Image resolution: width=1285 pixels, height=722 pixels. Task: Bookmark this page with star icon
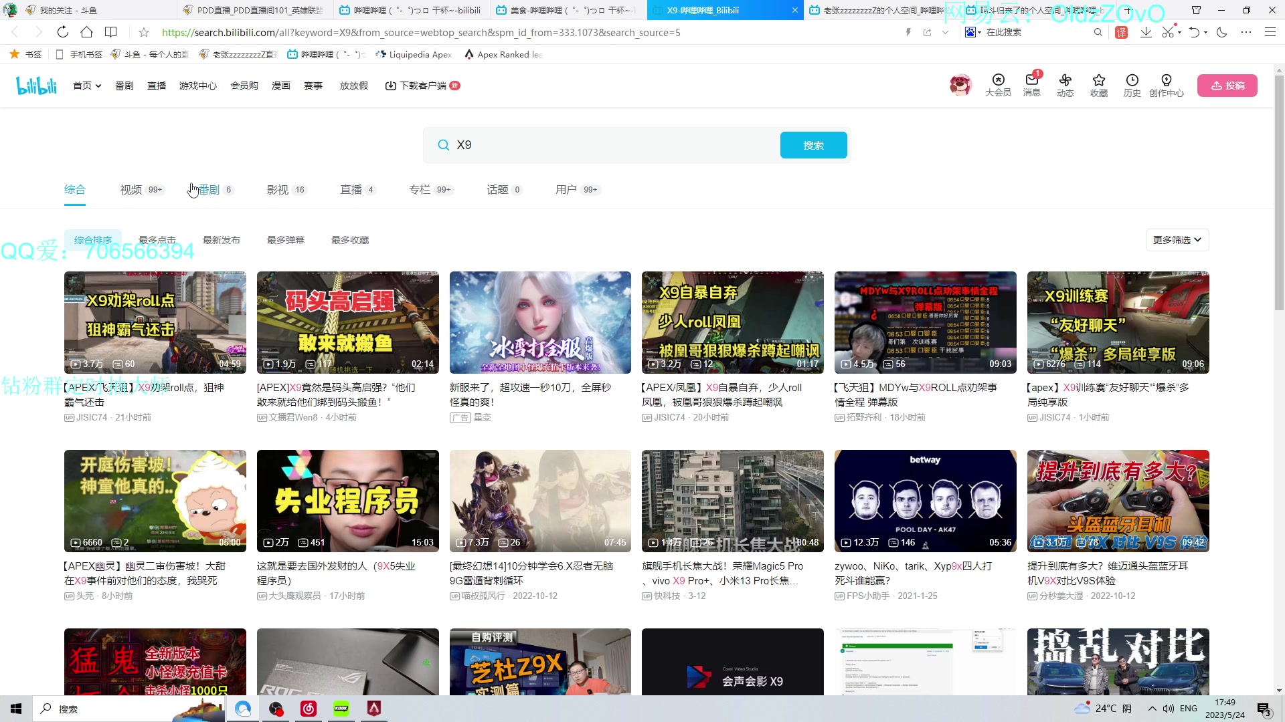(144, 32)
